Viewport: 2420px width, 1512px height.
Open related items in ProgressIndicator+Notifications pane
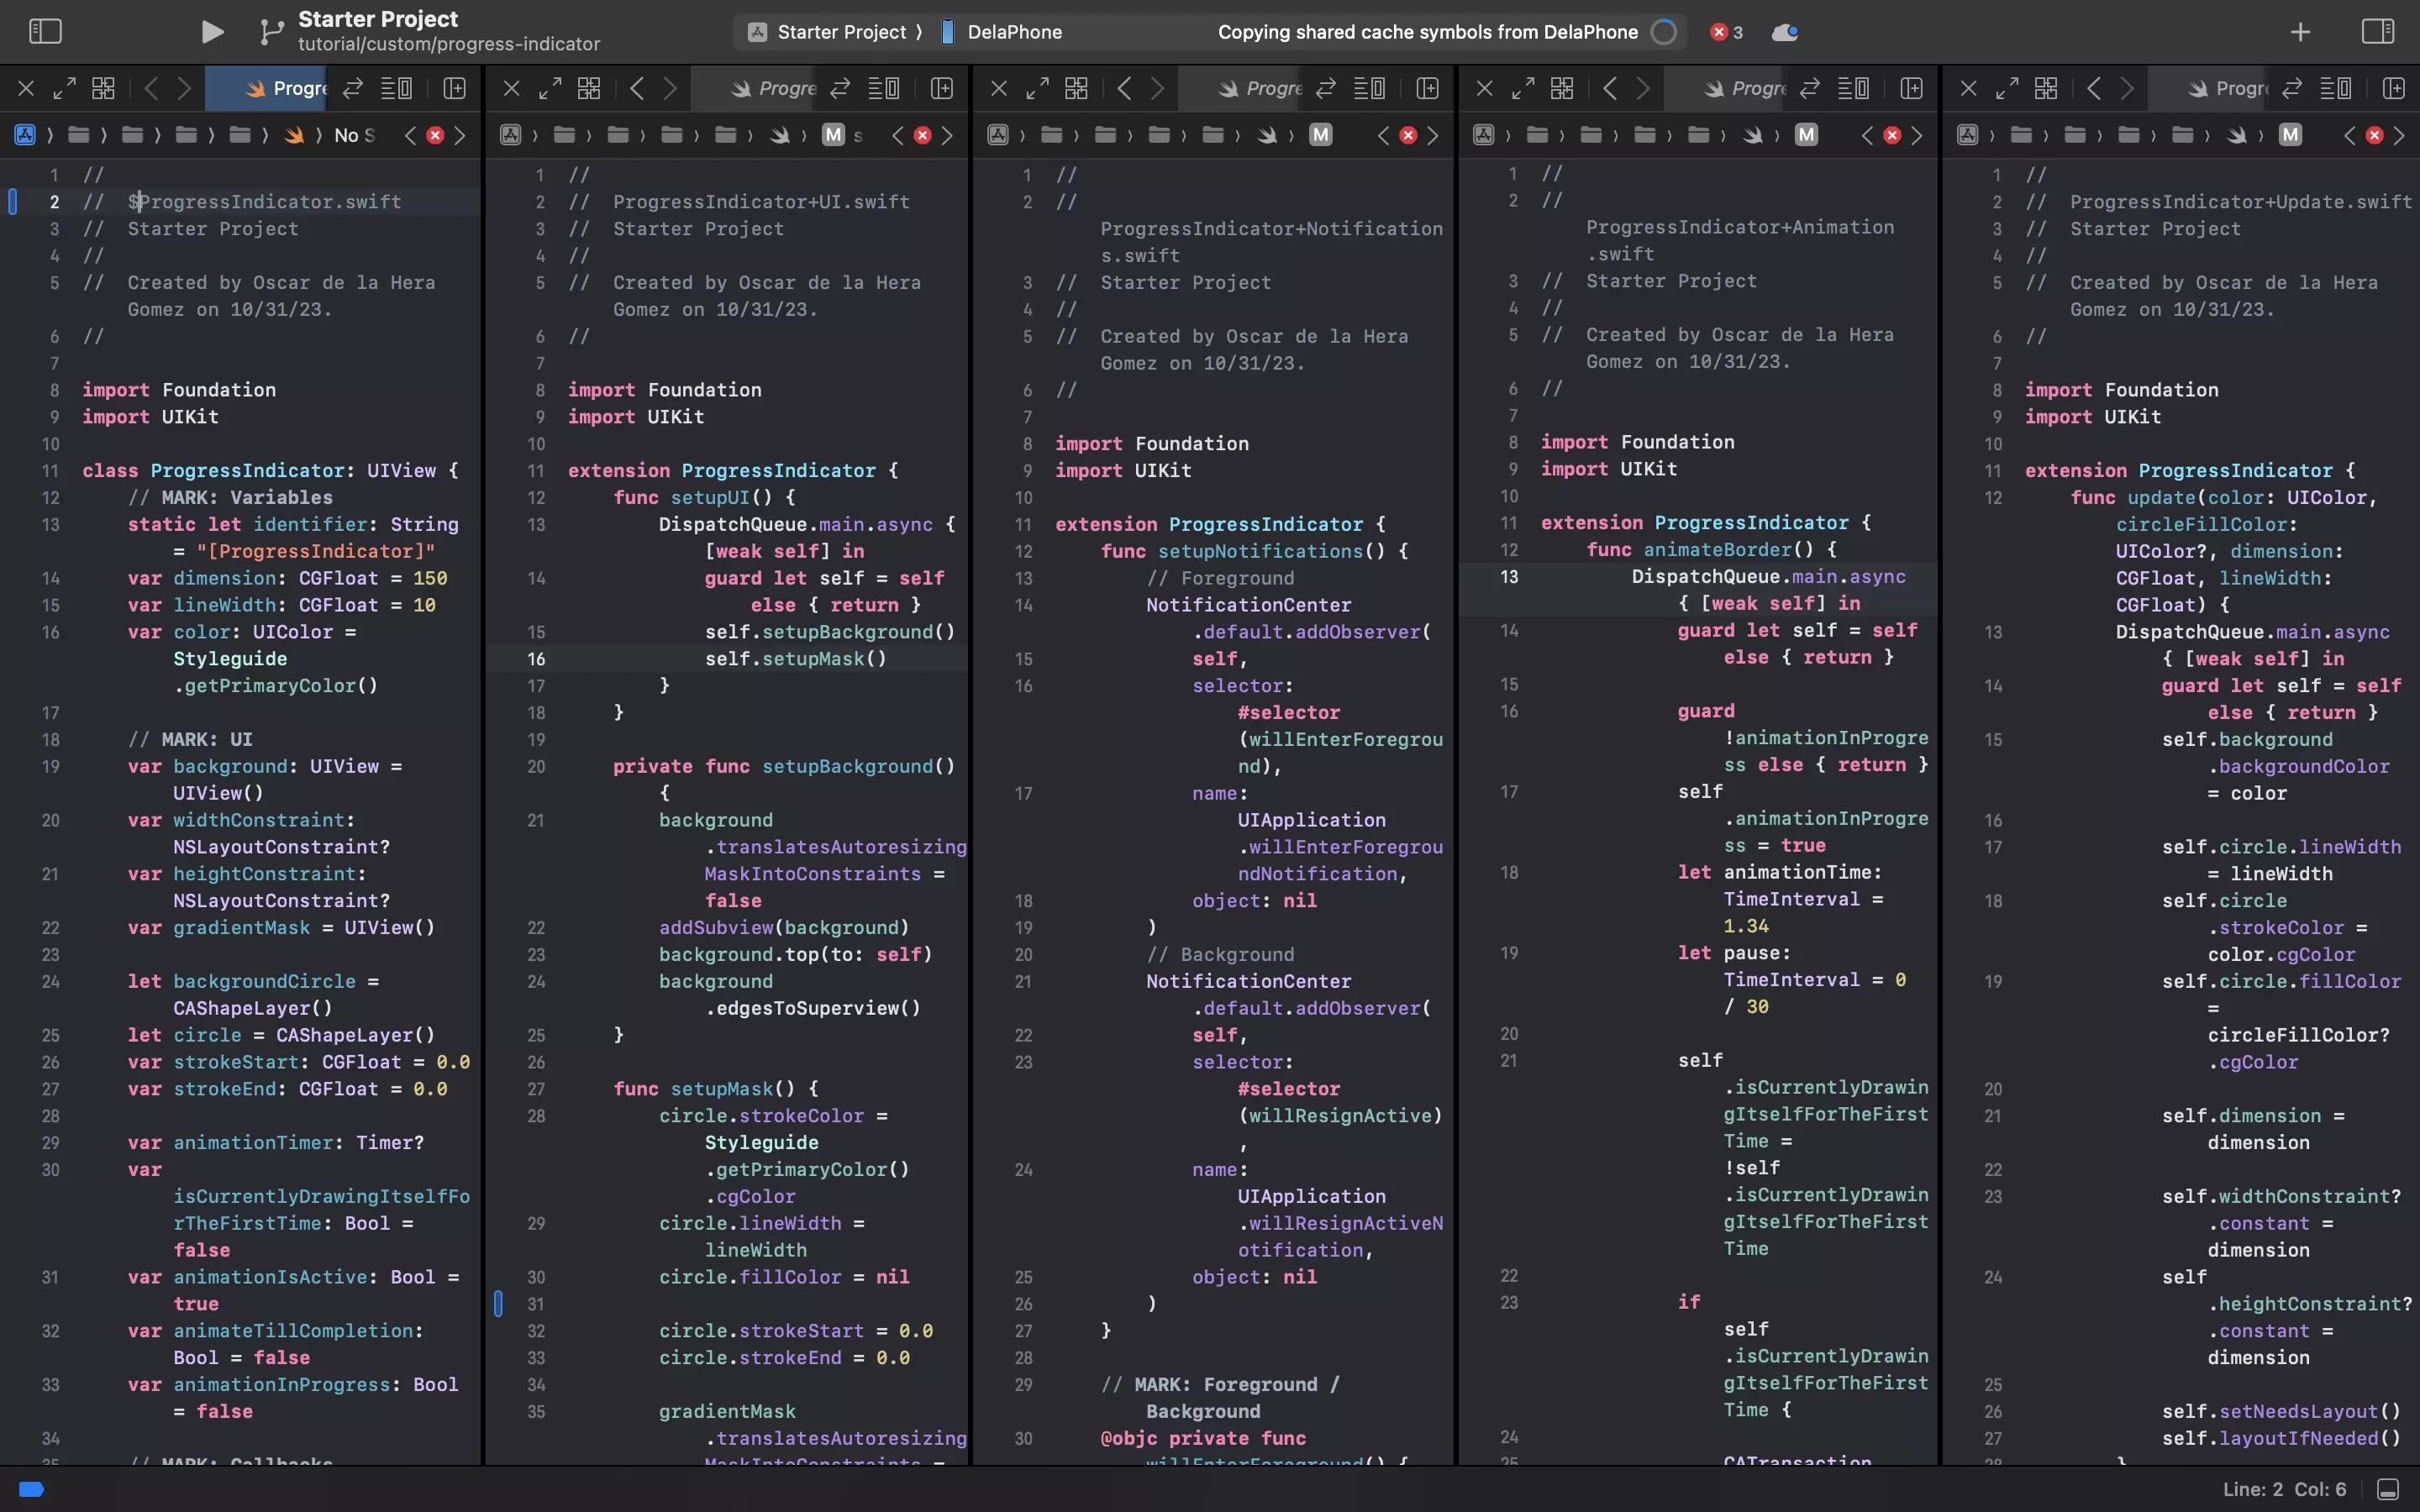1076,88
